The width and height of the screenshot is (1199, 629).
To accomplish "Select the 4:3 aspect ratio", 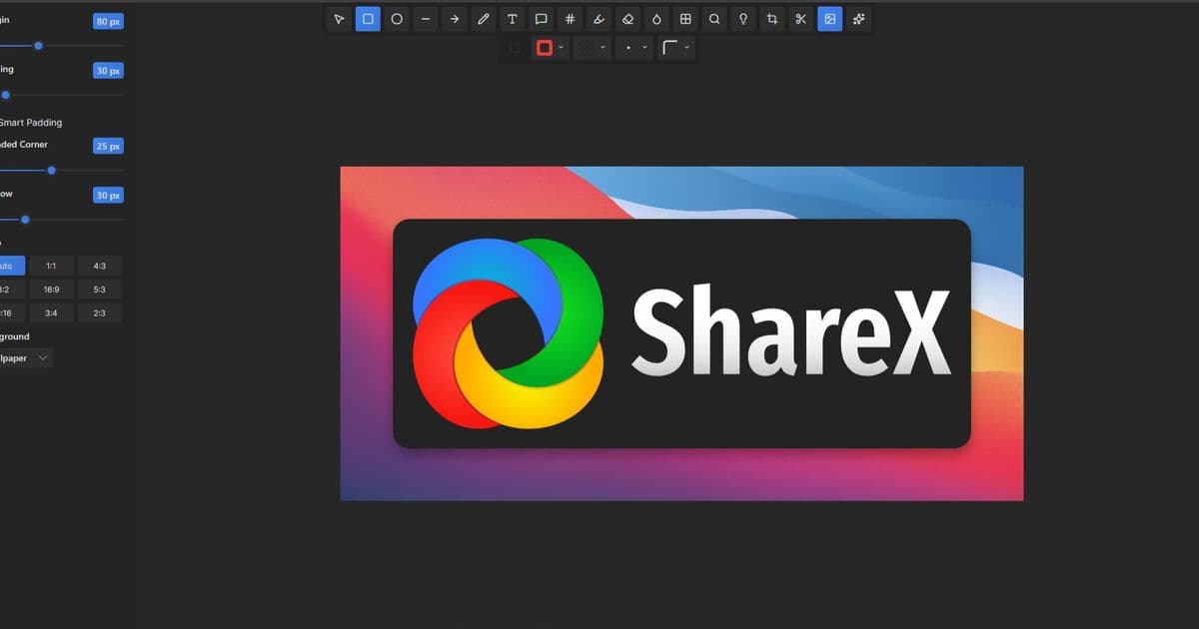I will (100, 266).
